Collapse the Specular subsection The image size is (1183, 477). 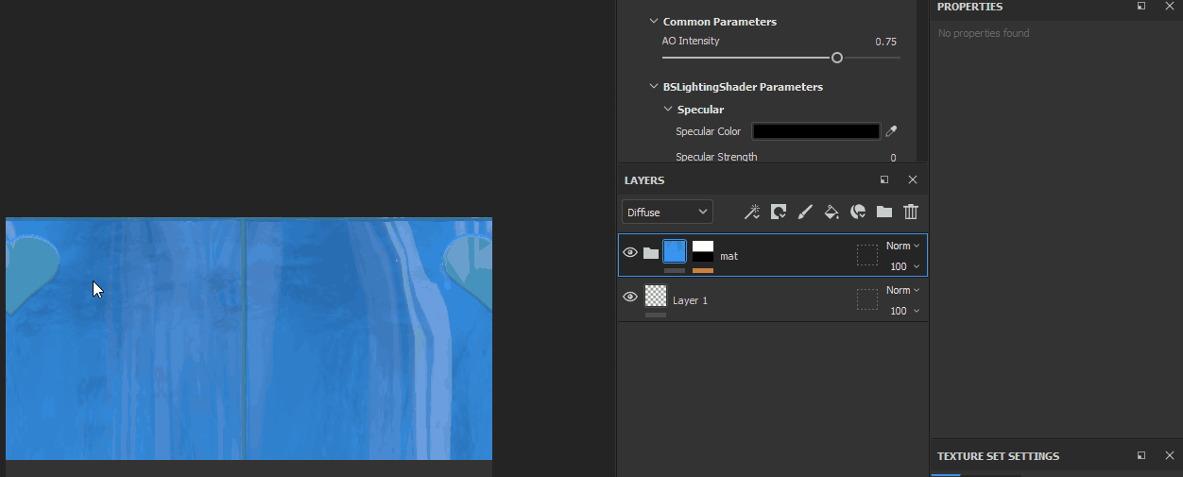[x=668, y=109]
